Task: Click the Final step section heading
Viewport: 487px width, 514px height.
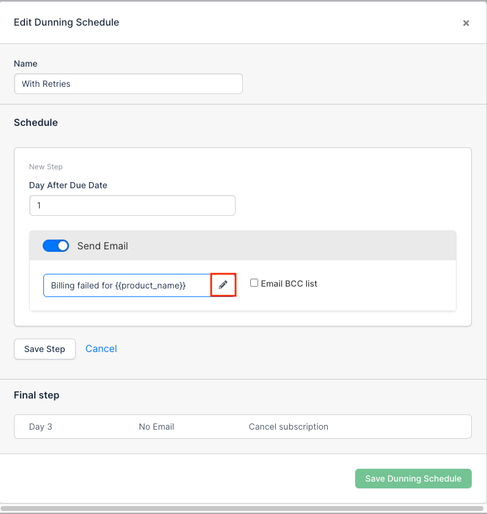Action: point(37,395)
